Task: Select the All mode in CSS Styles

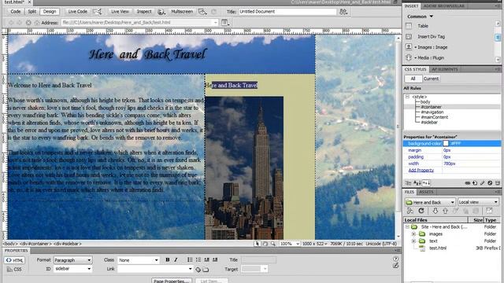Action: pyautogui.click(x=413, y=79)
